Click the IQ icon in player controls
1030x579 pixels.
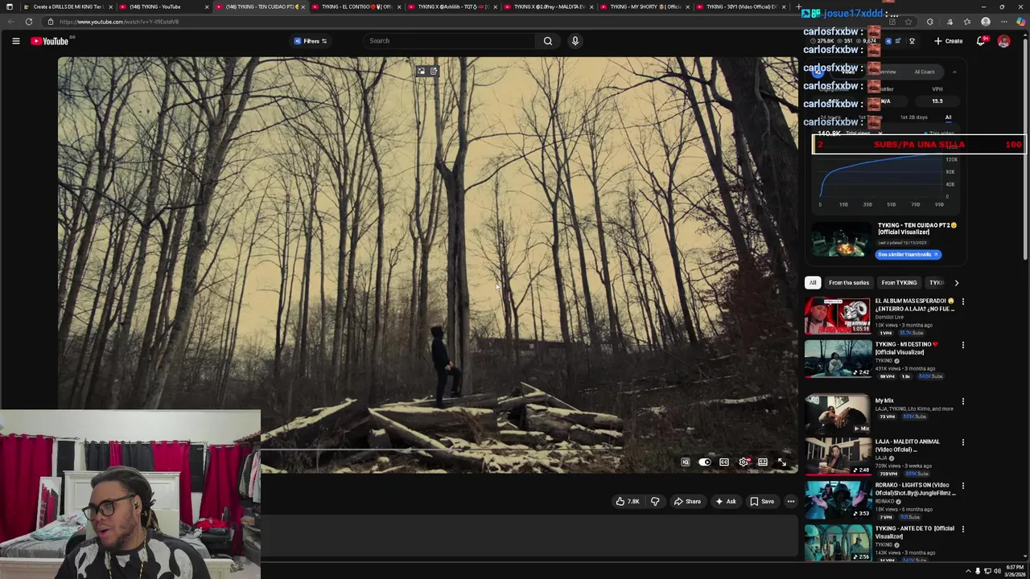(x=686, y=462)
